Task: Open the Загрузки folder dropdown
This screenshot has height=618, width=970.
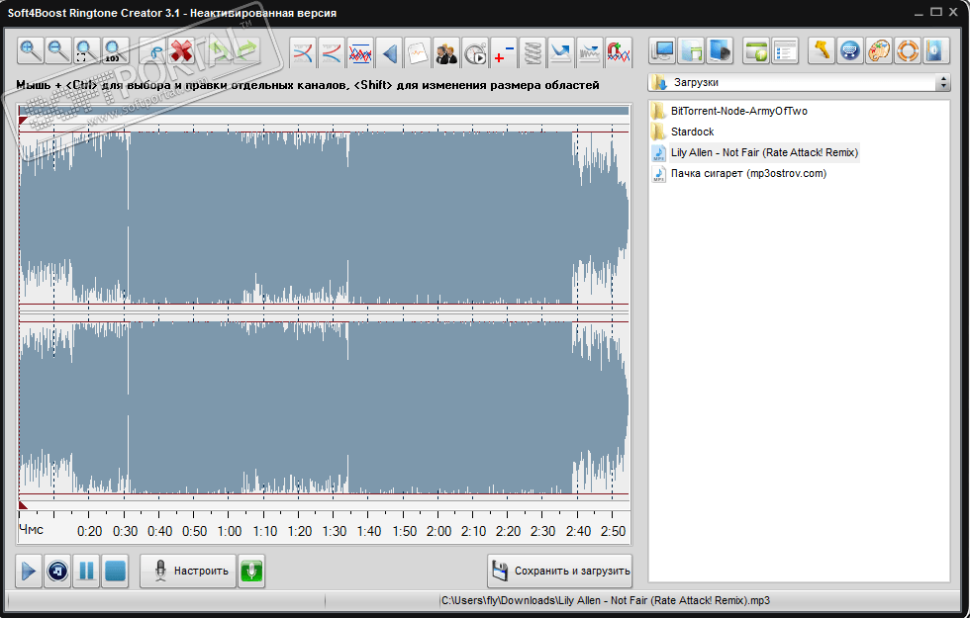Action: (x=799, y=82)
